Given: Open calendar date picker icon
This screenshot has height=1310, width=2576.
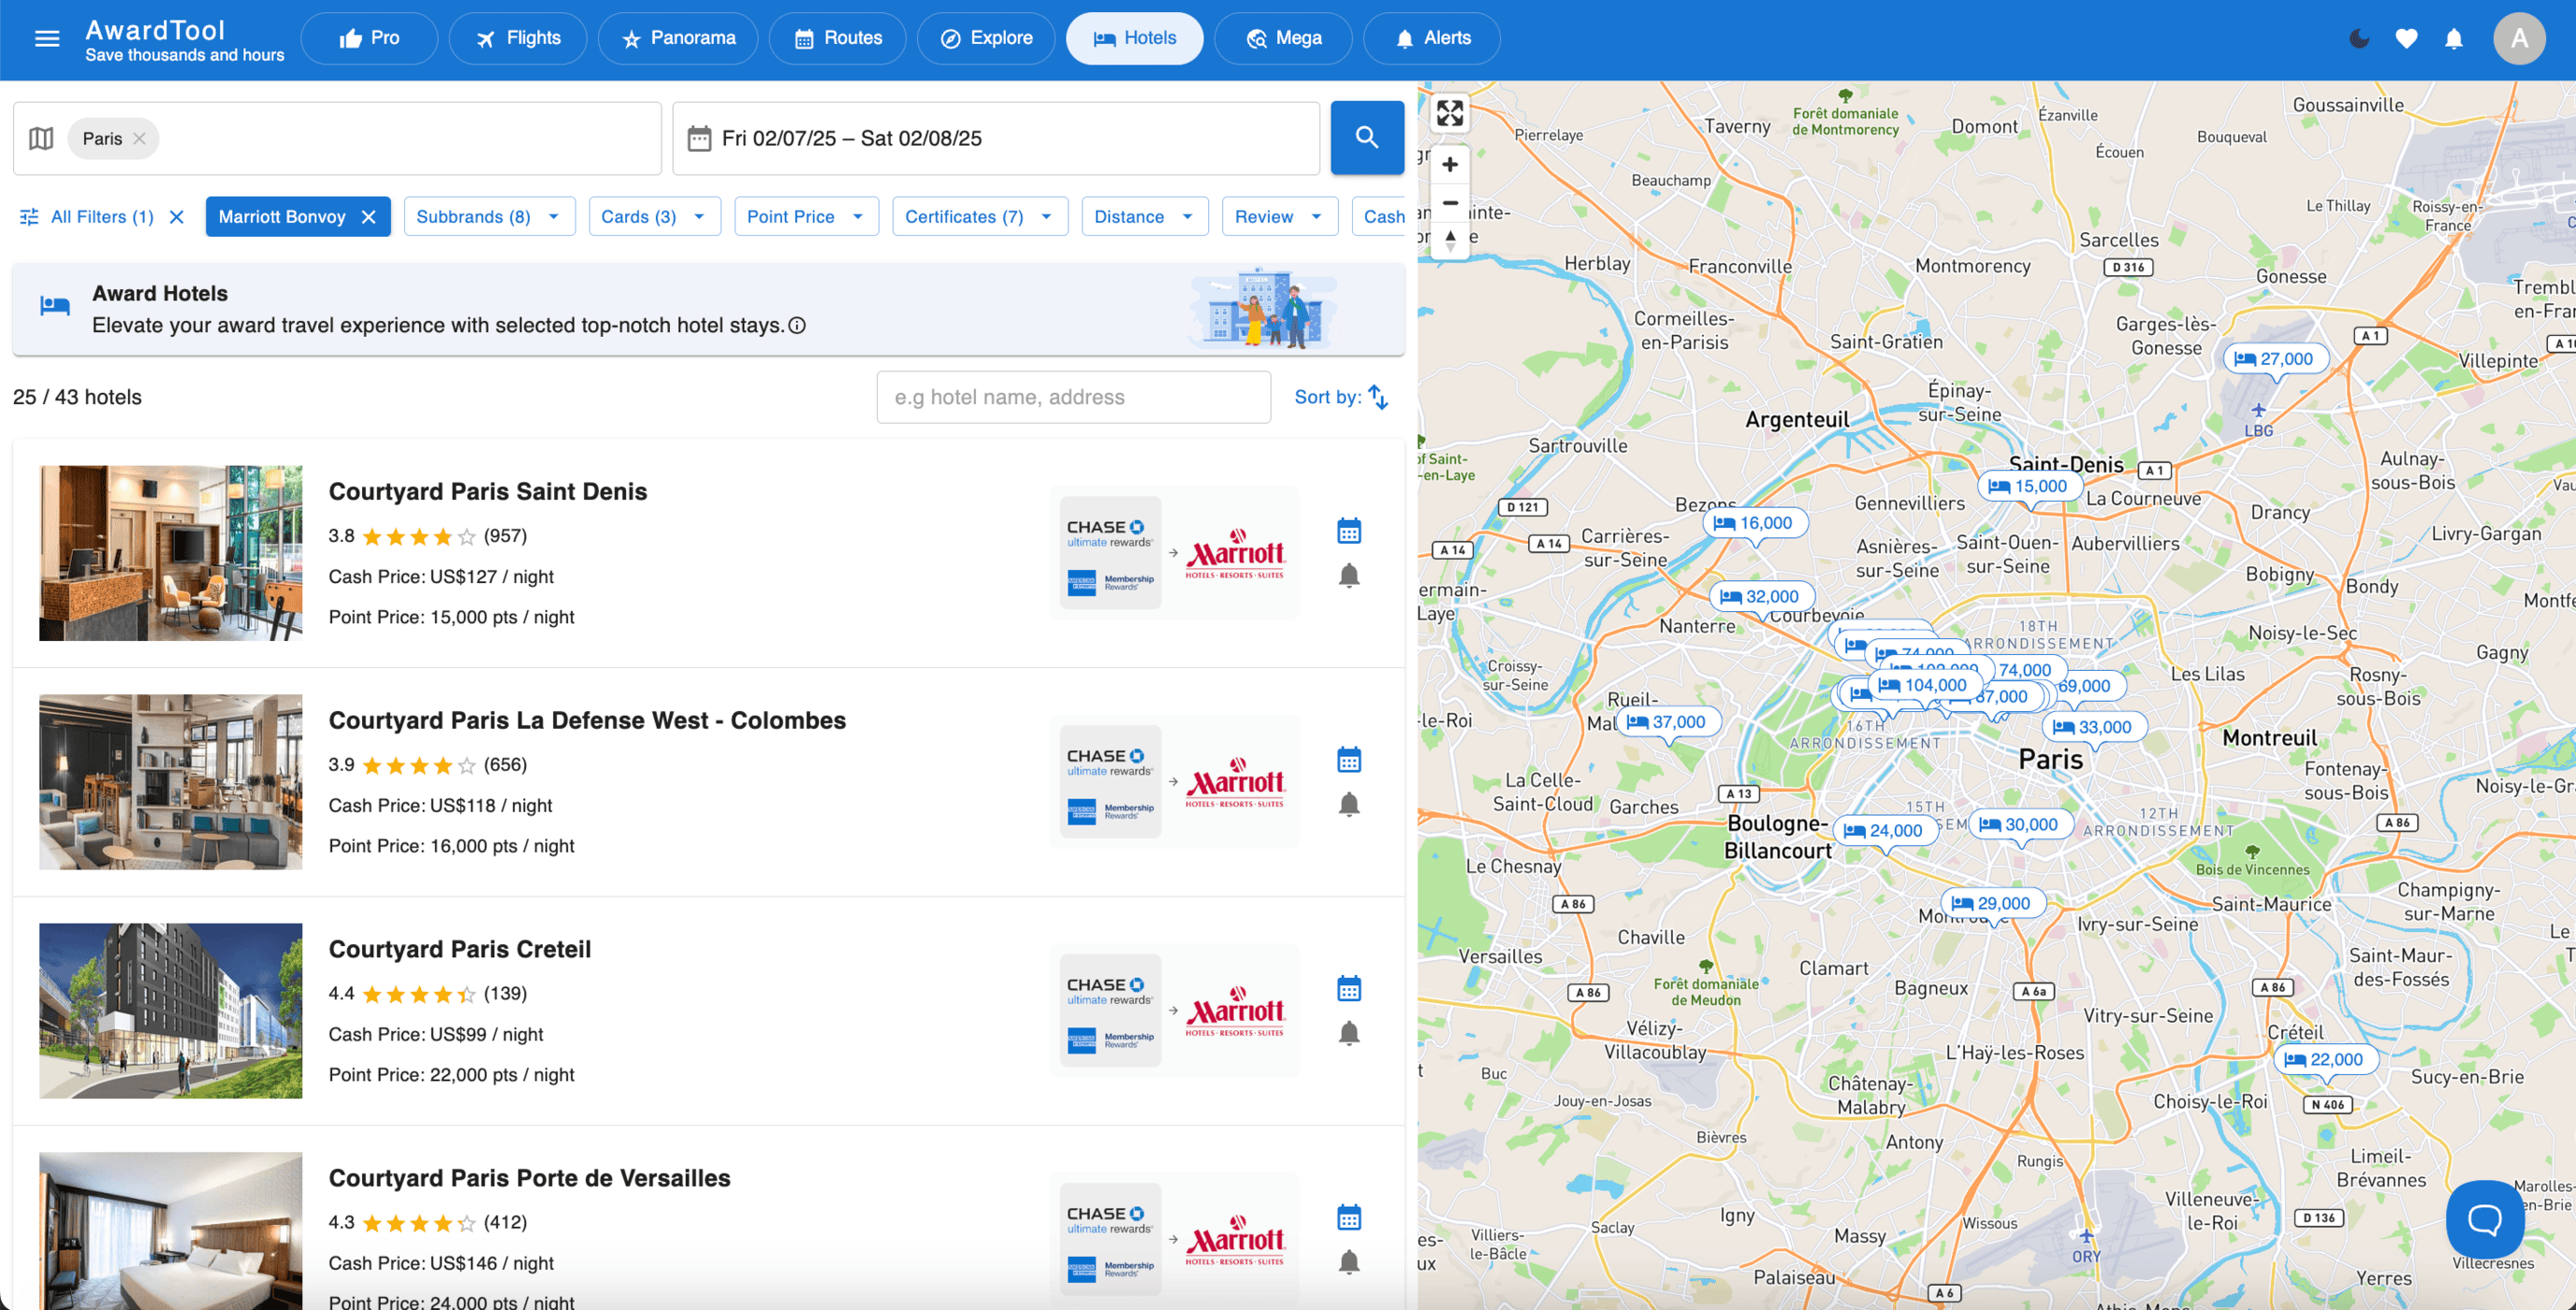Looking at the screenshot, I should pyautogui.click(x=699, y=138).
